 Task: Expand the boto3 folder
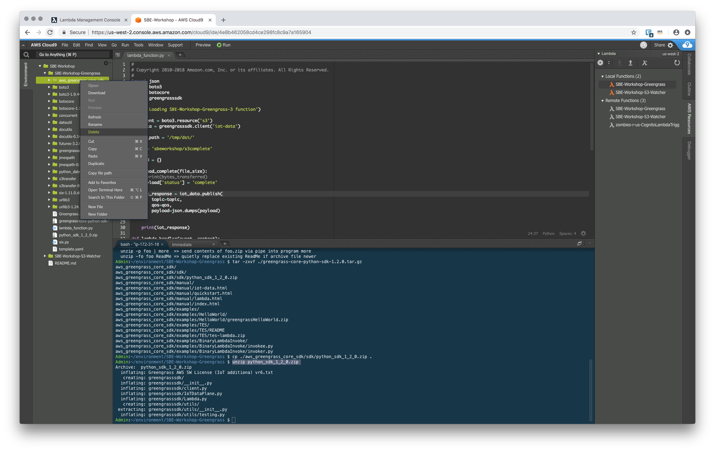click(x=49, y=87)
